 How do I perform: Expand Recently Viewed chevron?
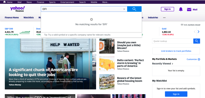pyautogui.click(x=172, y=64)
